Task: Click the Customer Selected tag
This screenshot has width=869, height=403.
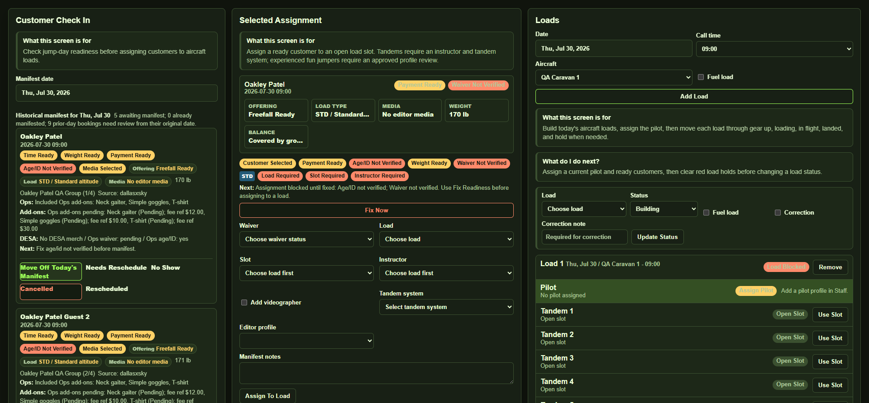Action: pyautogui.click(x=267, y=163)
